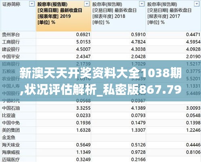Screen dimensions: 201x162
Task: Click 中国中免 2018 value 0.1479
Action: click(138, 123)
